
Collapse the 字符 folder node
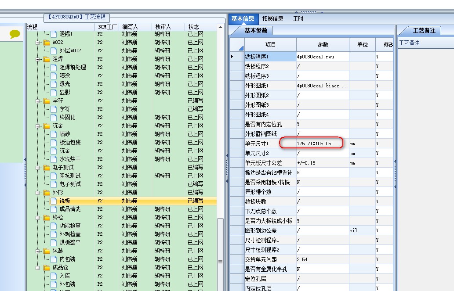(x=38, y=101)
